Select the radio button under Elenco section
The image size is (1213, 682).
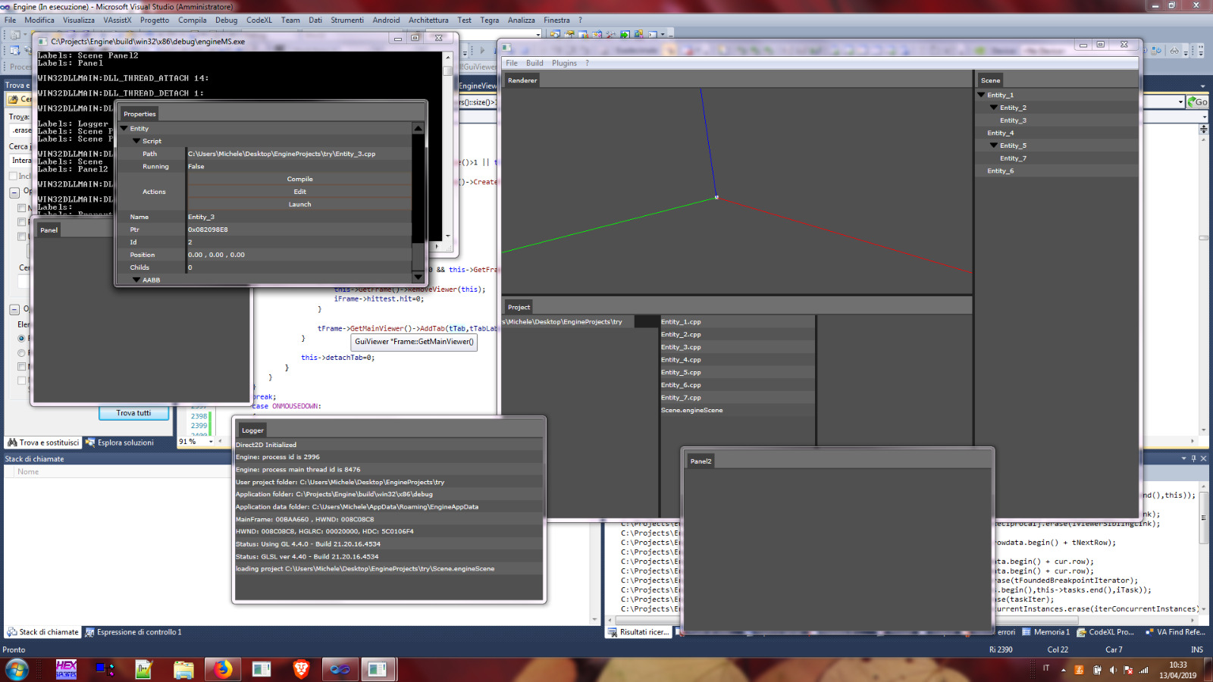coord(21,339)
